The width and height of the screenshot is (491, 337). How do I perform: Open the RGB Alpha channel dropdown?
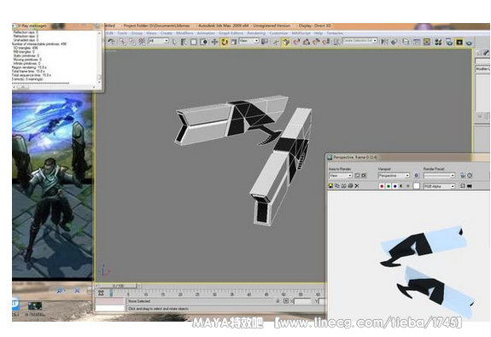click(439, 186)
